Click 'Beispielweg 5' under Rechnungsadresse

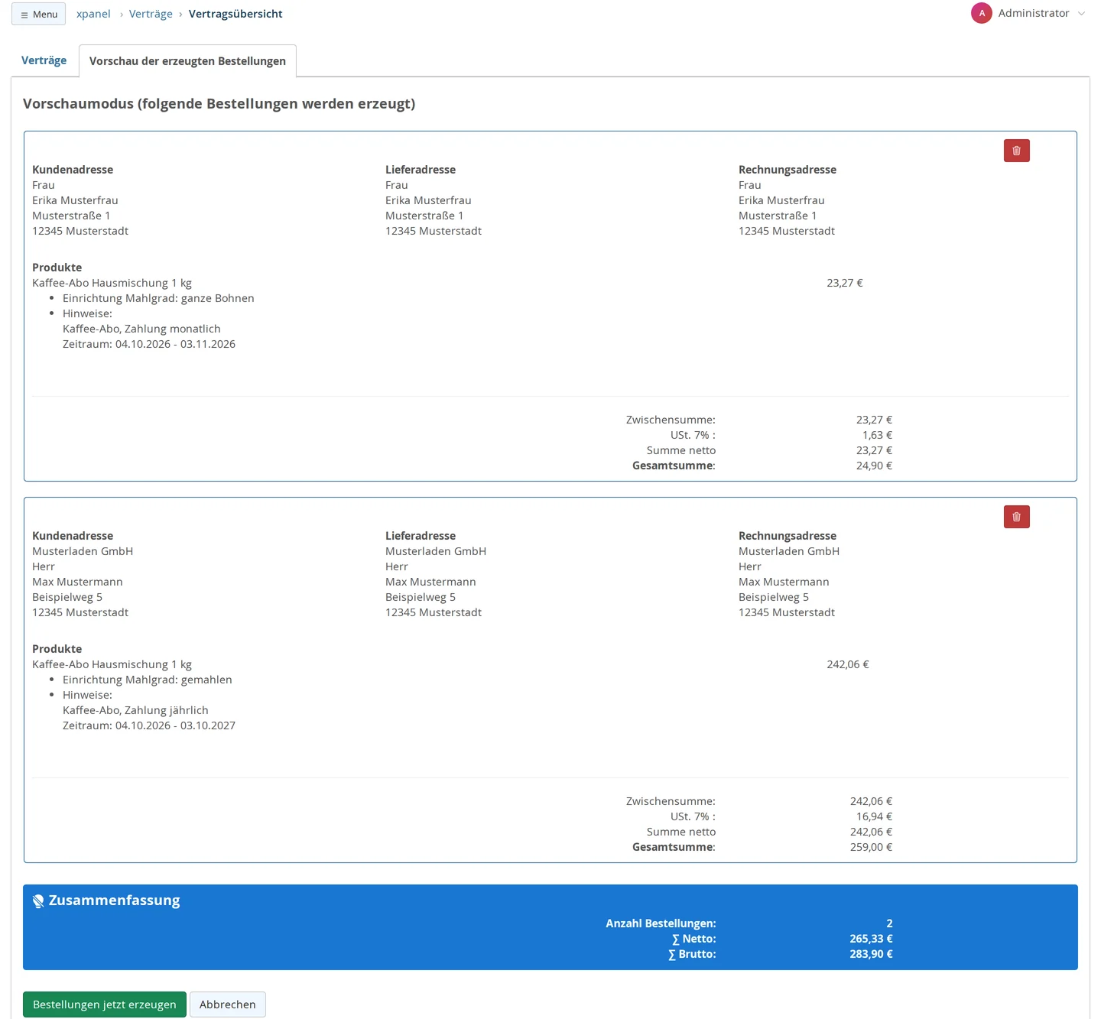click(774, 597)
